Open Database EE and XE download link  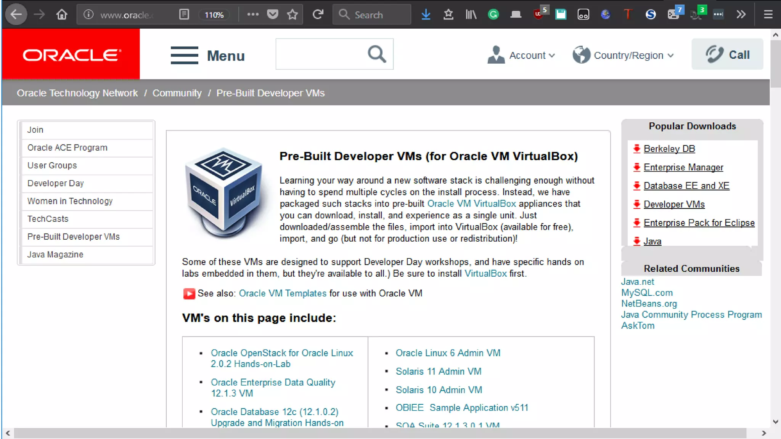tap(686, 186)
